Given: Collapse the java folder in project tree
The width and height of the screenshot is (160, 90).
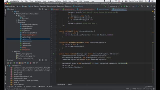Looking at the screenshot, I should click(13, 12).
